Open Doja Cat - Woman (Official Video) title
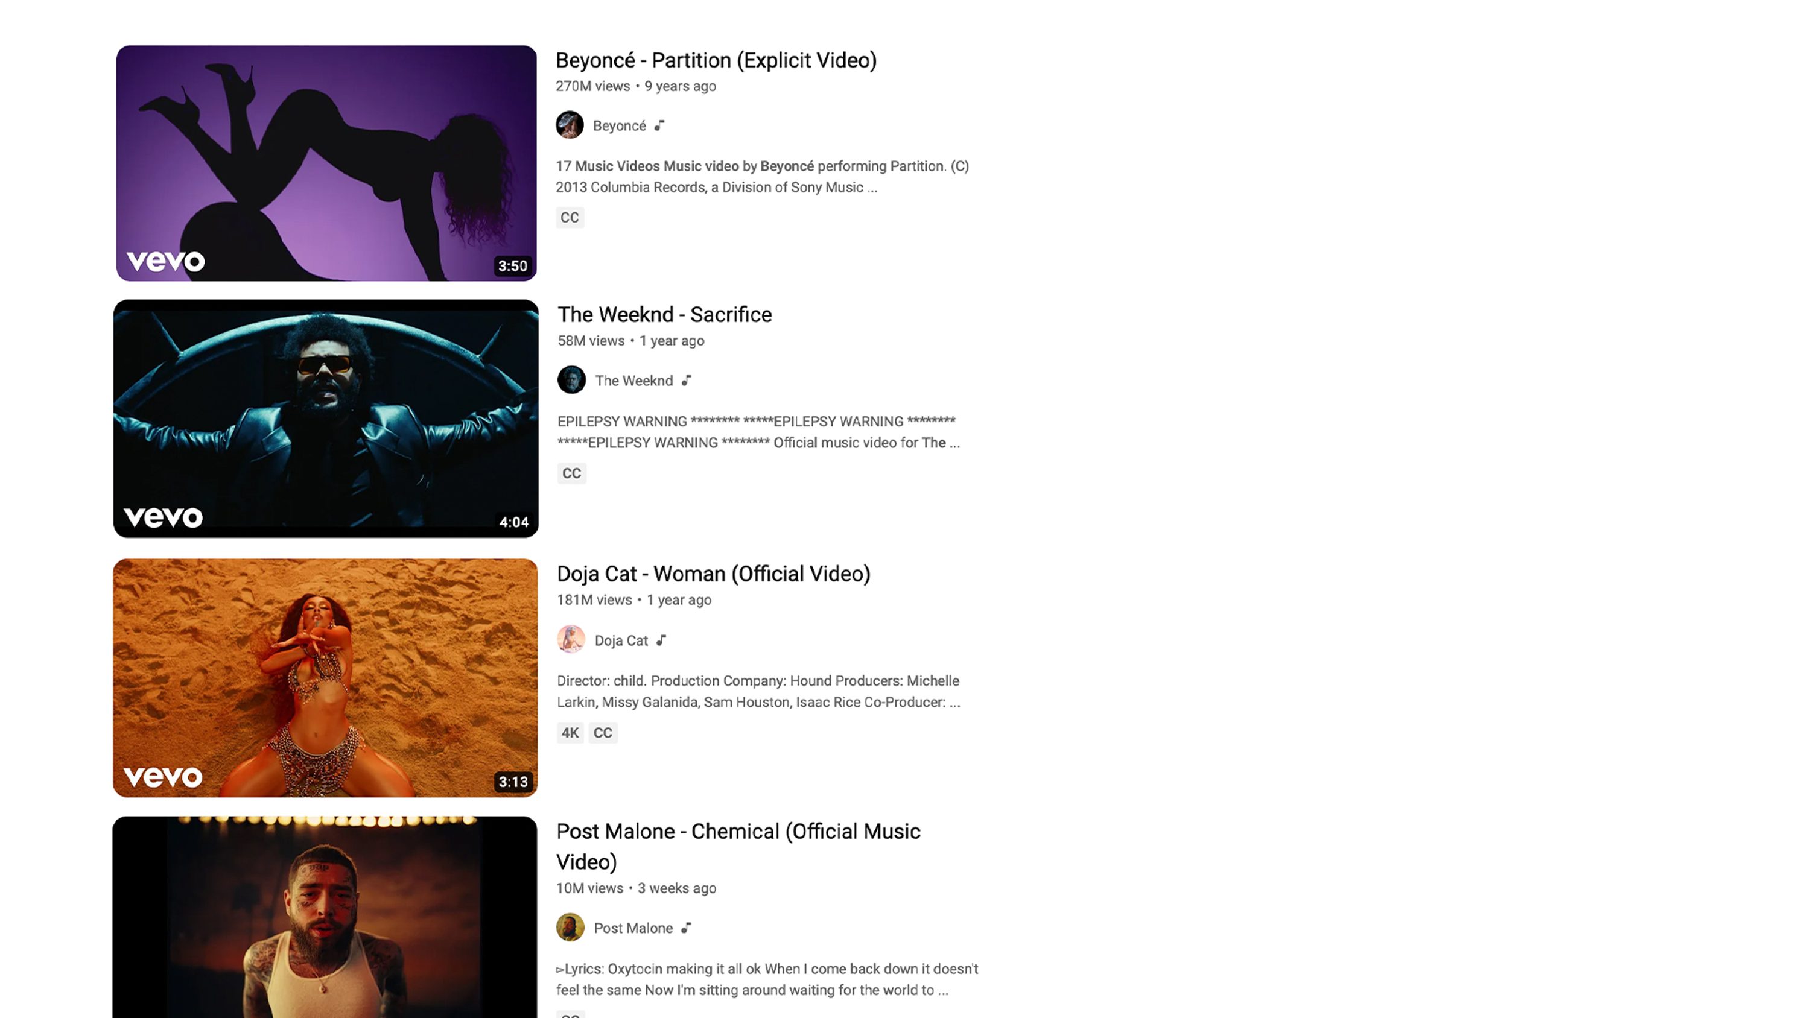Screen dimensions: 1810x1018 click(x=714, y=574)
